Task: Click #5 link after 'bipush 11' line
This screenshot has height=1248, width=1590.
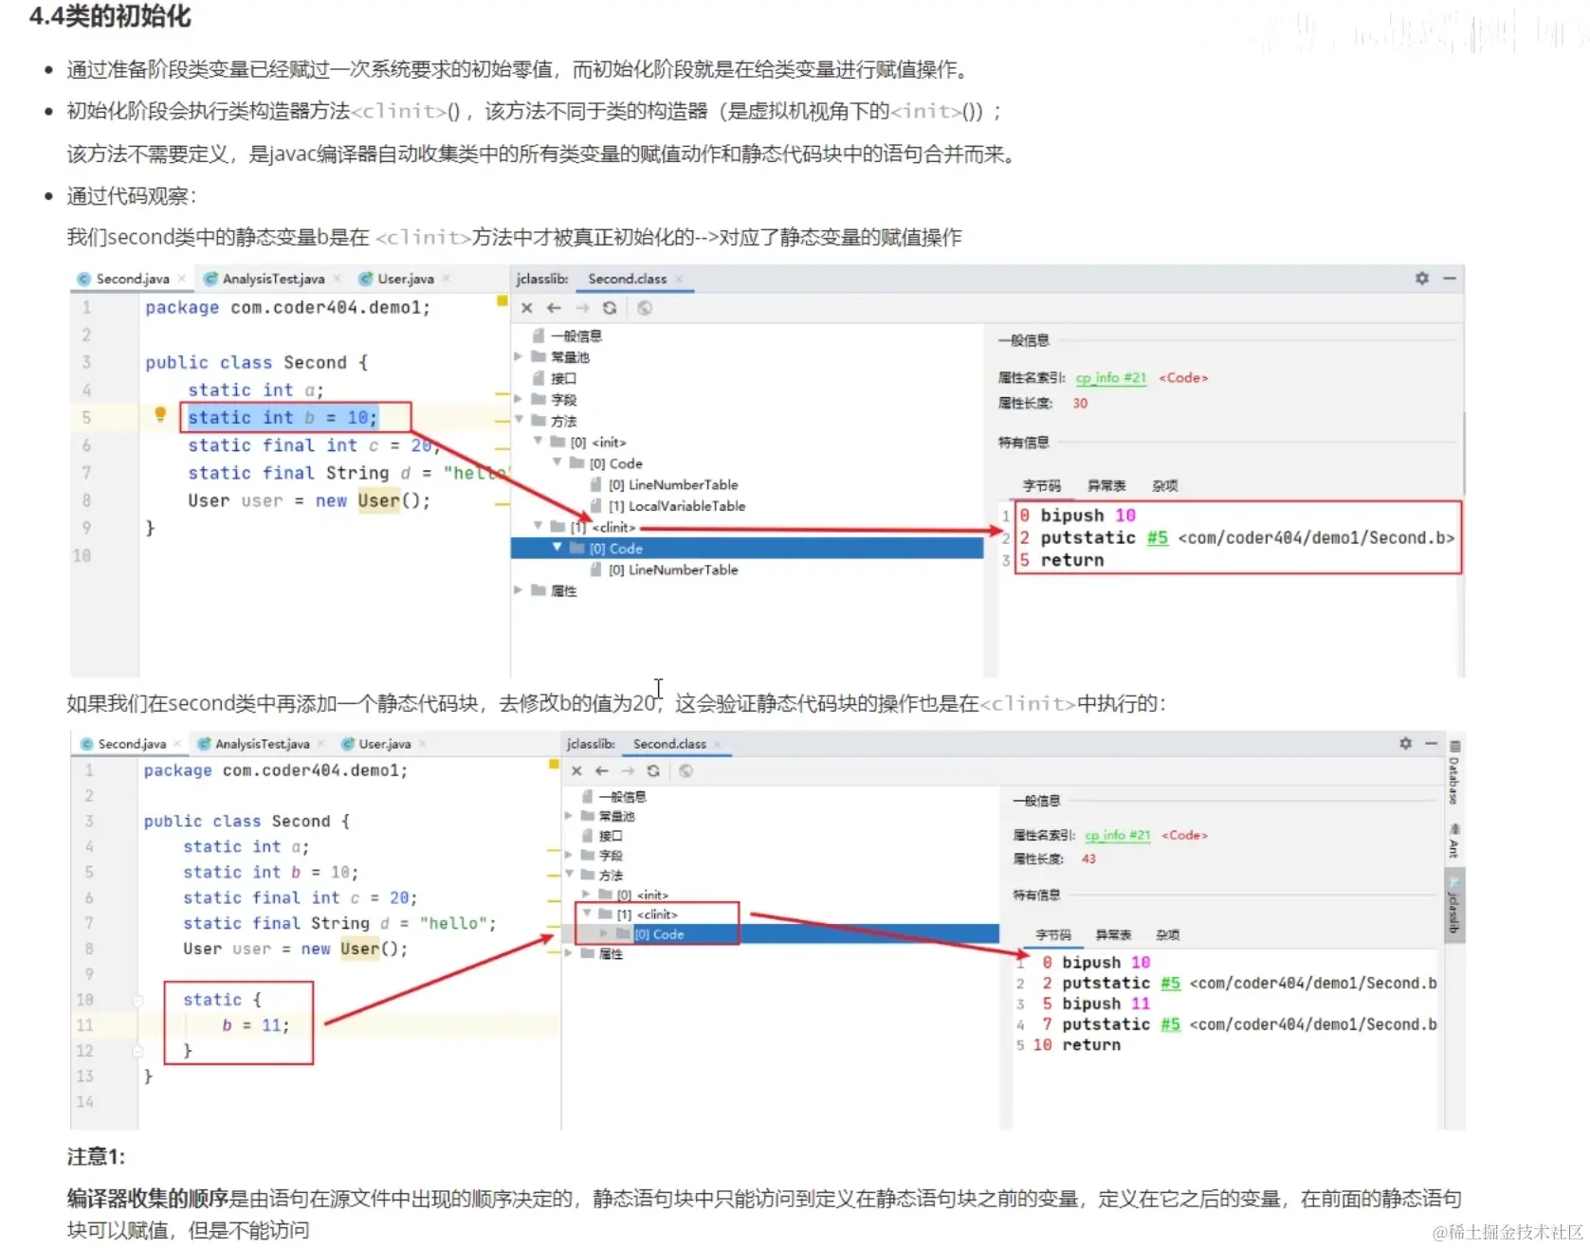Action: tap(1171, 1024)
